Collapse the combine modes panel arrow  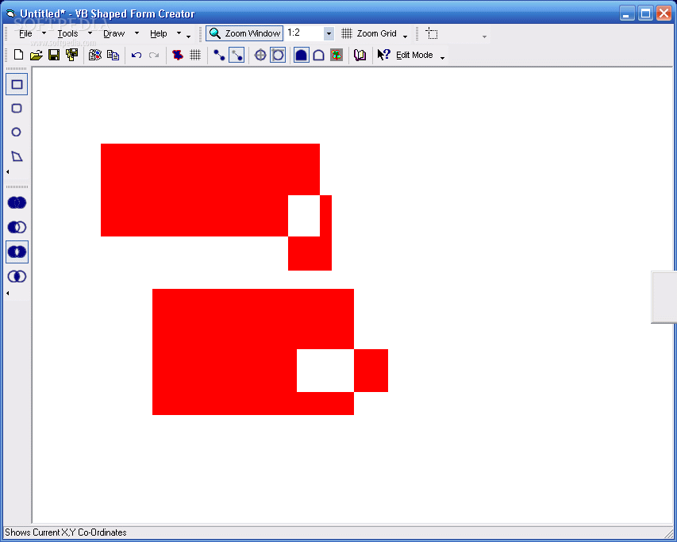(8, 293)
